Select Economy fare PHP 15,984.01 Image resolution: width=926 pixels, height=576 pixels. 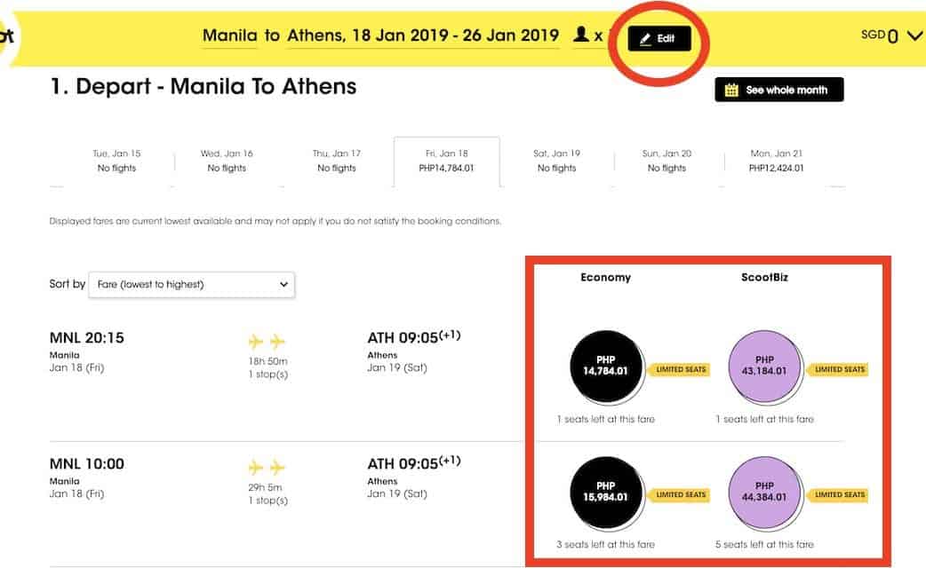[x=598, y=491]
